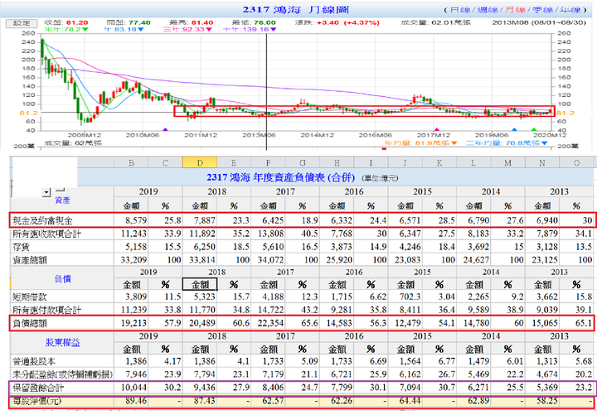Viewport: 597px width, 415px height.
Task: Click the 13,808 receivables cell for 2017
Action: (x=270, y=234)
